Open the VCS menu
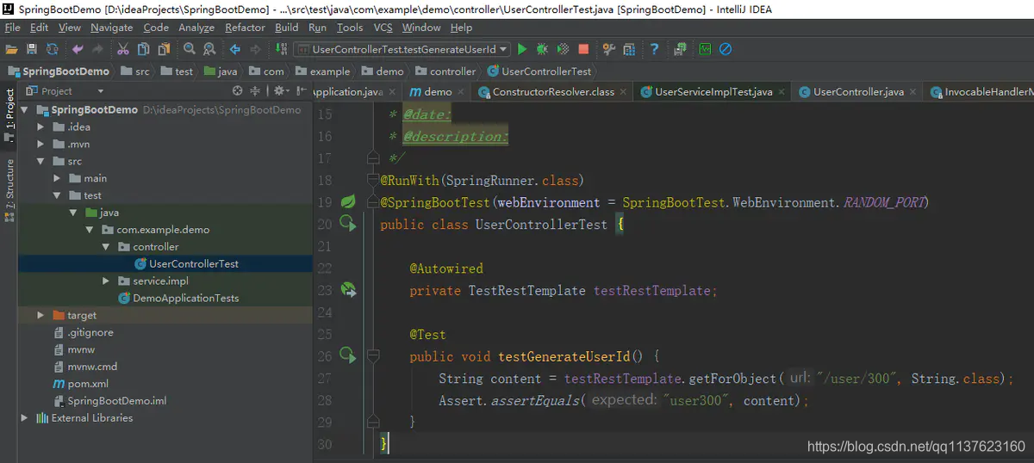 (383, 28)
